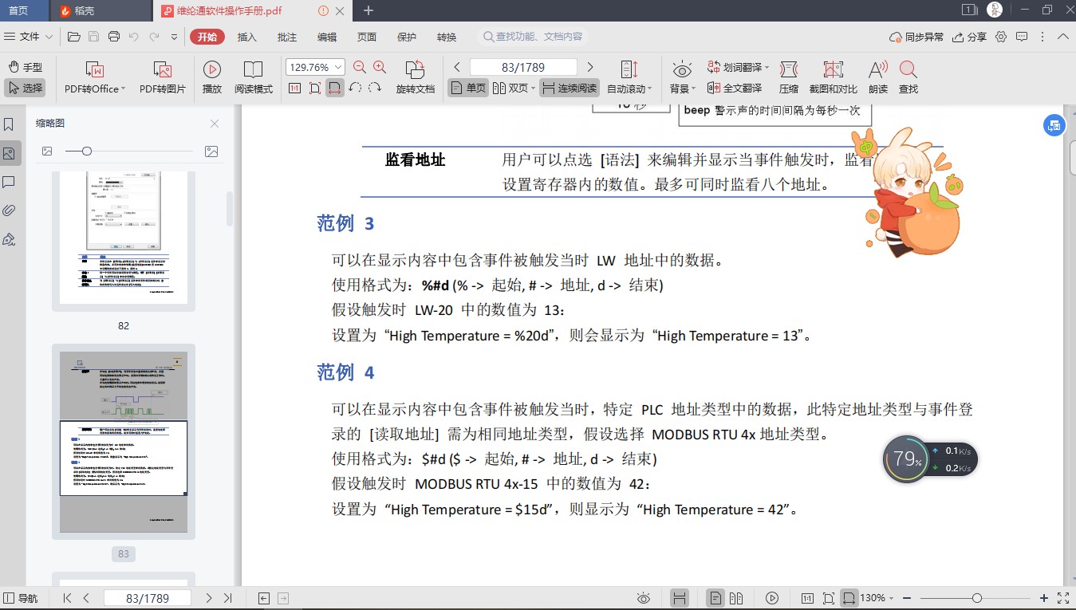
Task: Click the 全文翻译 button
Action: pos(735,88)
